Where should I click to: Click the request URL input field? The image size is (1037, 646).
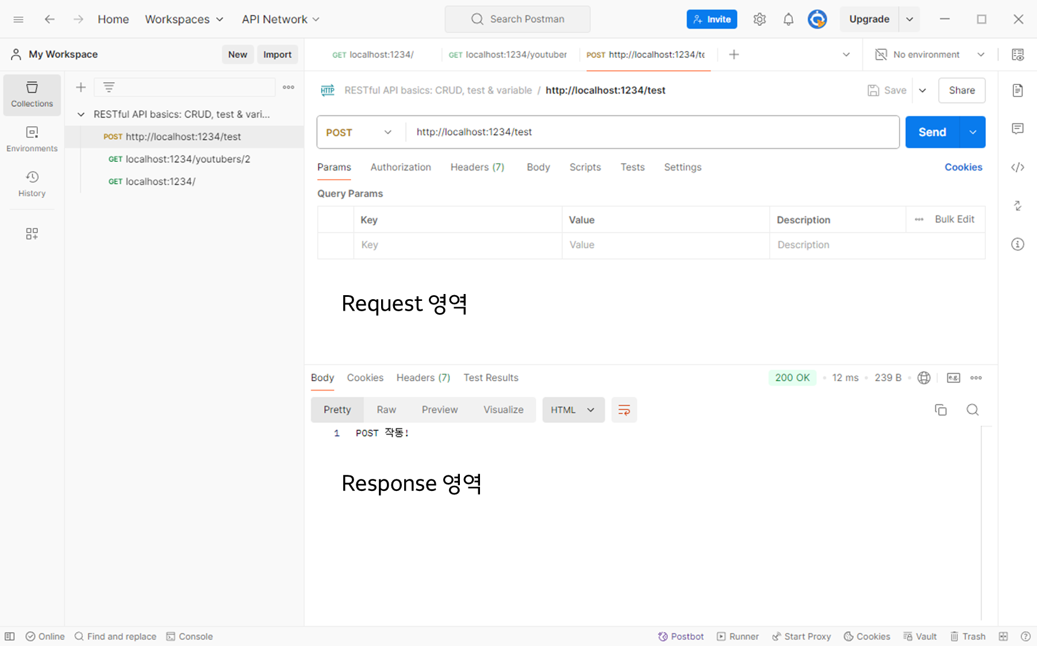[652, 133]
